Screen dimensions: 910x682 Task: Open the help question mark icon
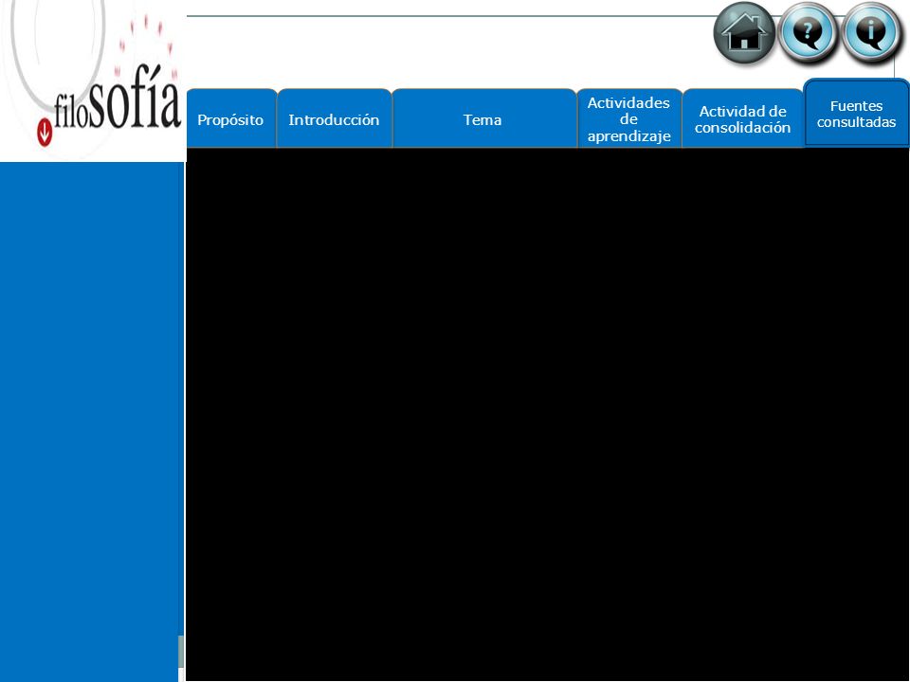(808, 33)
